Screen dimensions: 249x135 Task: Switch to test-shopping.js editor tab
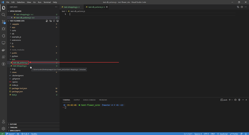click(71, 7)
